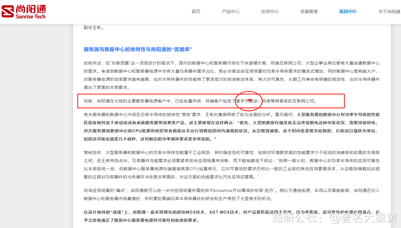Click the Sanrise Tech English wordmark
Screen dimensions: 401x228
point(31,17)
